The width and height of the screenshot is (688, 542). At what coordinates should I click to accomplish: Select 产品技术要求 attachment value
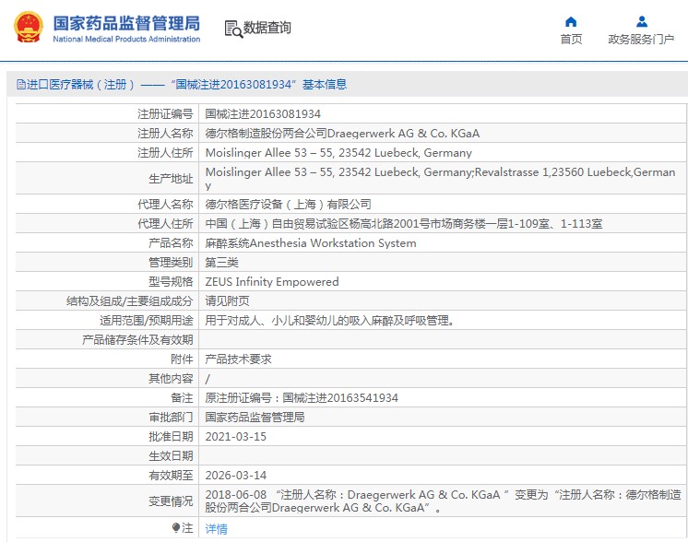238,359
